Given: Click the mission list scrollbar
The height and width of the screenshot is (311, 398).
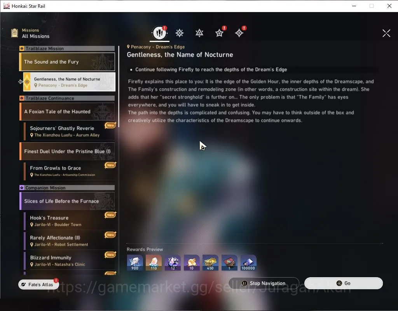Looking at the screenshot, I should click(x=119, y=86).
